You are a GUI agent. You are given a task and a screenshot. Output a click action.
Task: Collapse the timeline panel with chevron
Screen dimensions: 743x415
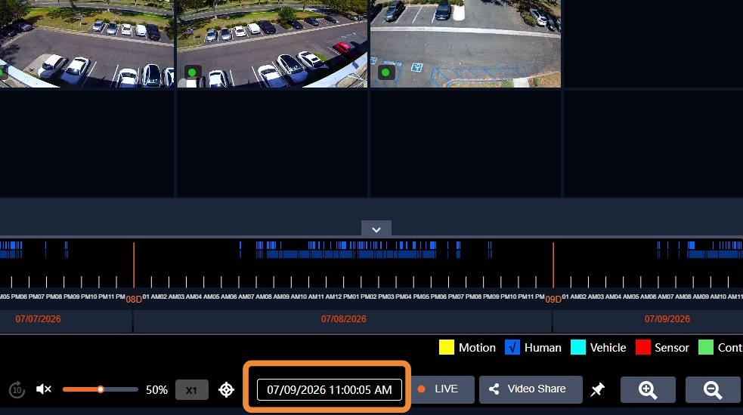(x=376, y=229)
